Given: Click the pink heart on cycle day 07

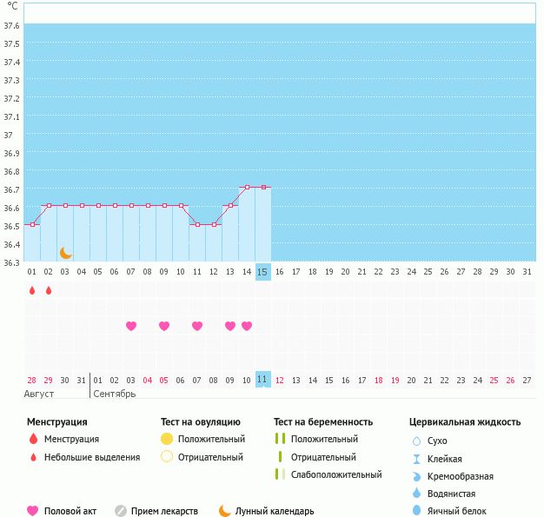Looking at the screenshot, I should (131, 326).
